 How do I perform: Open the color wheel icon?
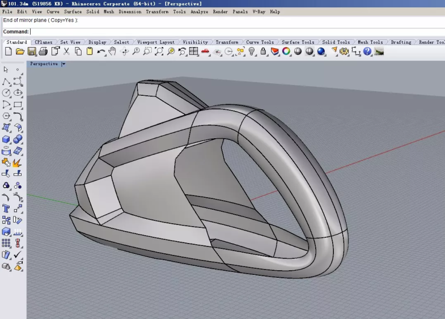286,52
